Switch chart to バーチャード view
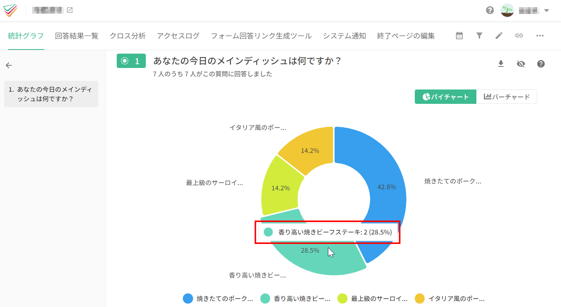 point(507,97)
